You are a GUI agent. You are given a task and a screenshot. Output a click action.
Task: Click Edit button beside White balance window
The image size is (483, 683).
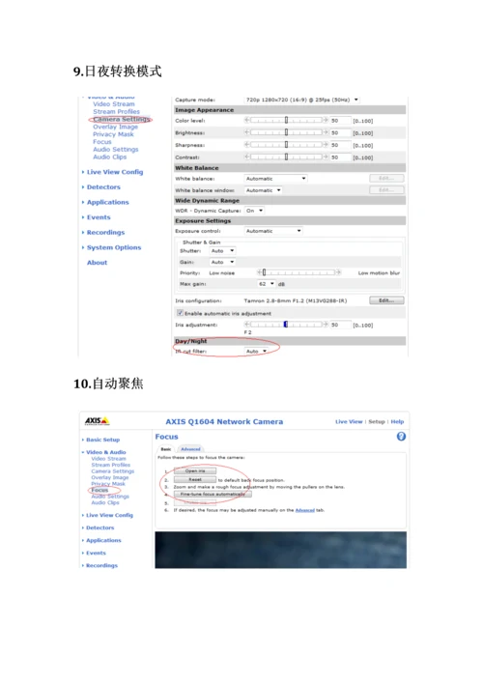pos(386,190)
